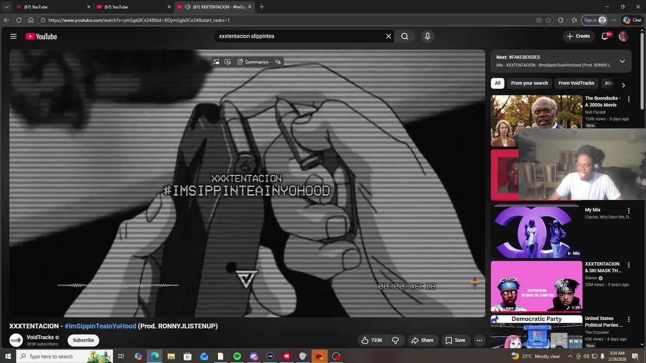Reload the page in the browser
Image resolution: width=646 pixels, height=363 pixels.
tap(19, 20)
